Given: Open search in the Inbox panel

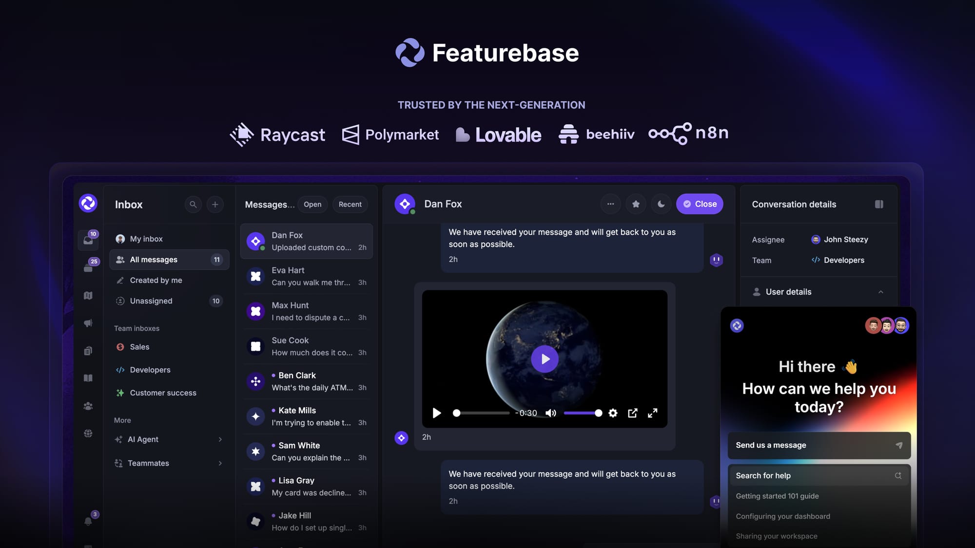Looking at the screenshot, I should 193,204.
